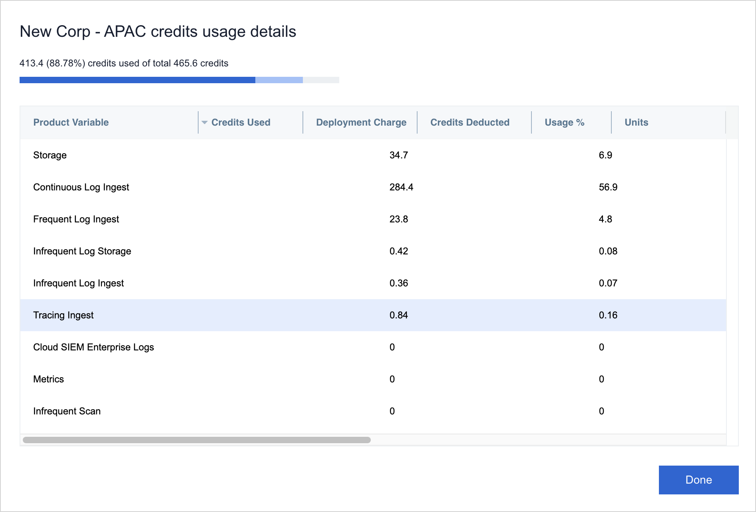Select the Infrequent Log Ingest row

78,283
